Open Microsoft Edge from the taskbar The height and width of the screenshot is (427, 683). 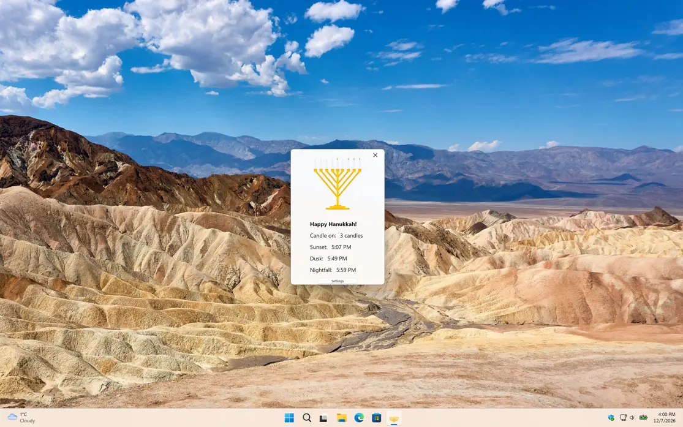point(359,418)
